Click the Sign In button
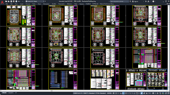Screen dimensions: 170x95 click(135, 1)
